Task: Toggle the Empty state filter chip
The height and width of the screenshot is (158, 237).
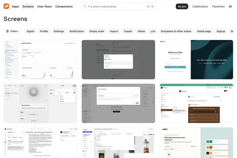Action: [97, 31]
